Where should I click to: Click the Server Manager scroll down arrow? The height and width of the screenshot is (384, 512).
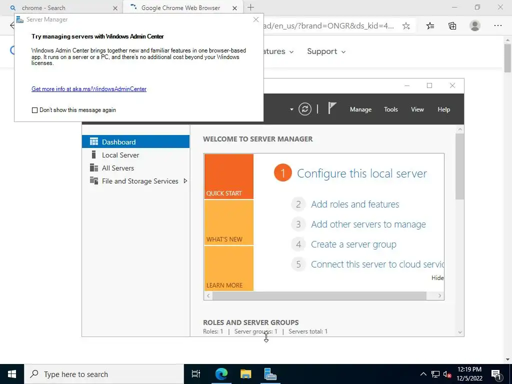tap(460, 332)
